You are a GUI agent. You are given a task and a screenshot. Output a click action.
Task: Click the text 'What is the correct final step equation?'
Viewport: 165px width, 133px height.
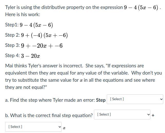51,116
